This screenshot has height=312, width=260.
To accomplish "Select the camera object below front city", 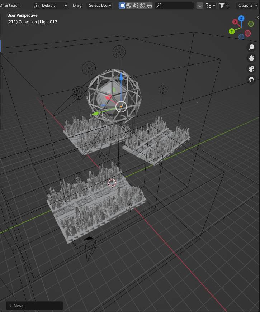I will pyautogui.click(x=90, y=249).
